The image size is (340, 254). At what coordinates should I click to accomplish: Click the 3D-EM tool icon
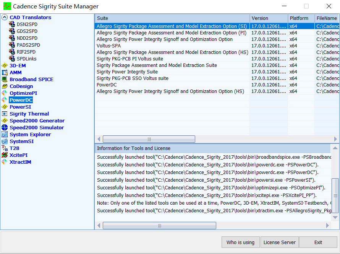point(5,65)
